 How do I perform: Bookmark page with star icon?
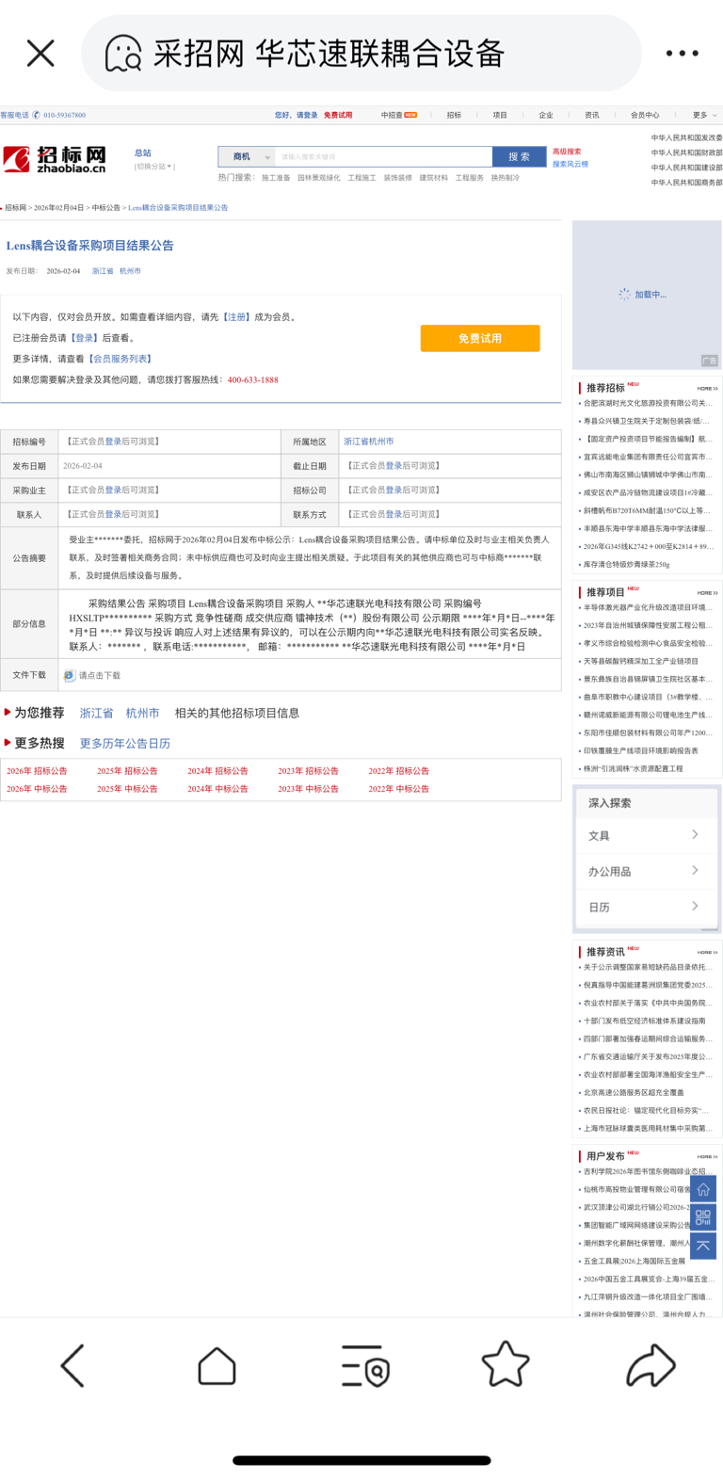[506, 1364]
